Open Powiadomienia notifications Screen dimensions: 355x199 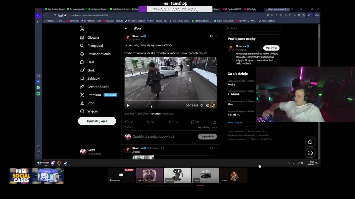[x=95, y=54]
